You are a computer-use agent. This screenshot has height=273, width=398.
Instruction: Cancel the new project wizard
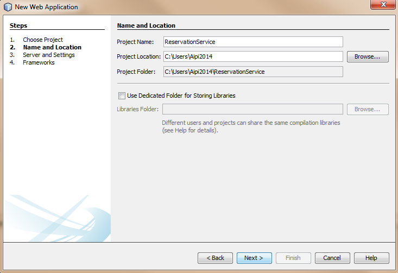click(332, 258)
